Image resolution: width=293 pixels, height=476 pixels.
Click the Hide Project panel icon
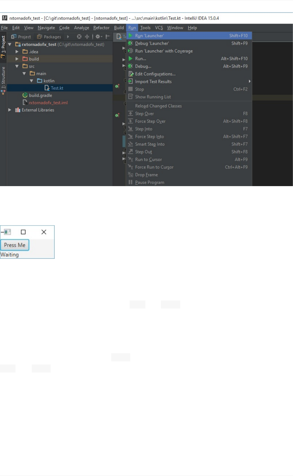tap(108, 37)
